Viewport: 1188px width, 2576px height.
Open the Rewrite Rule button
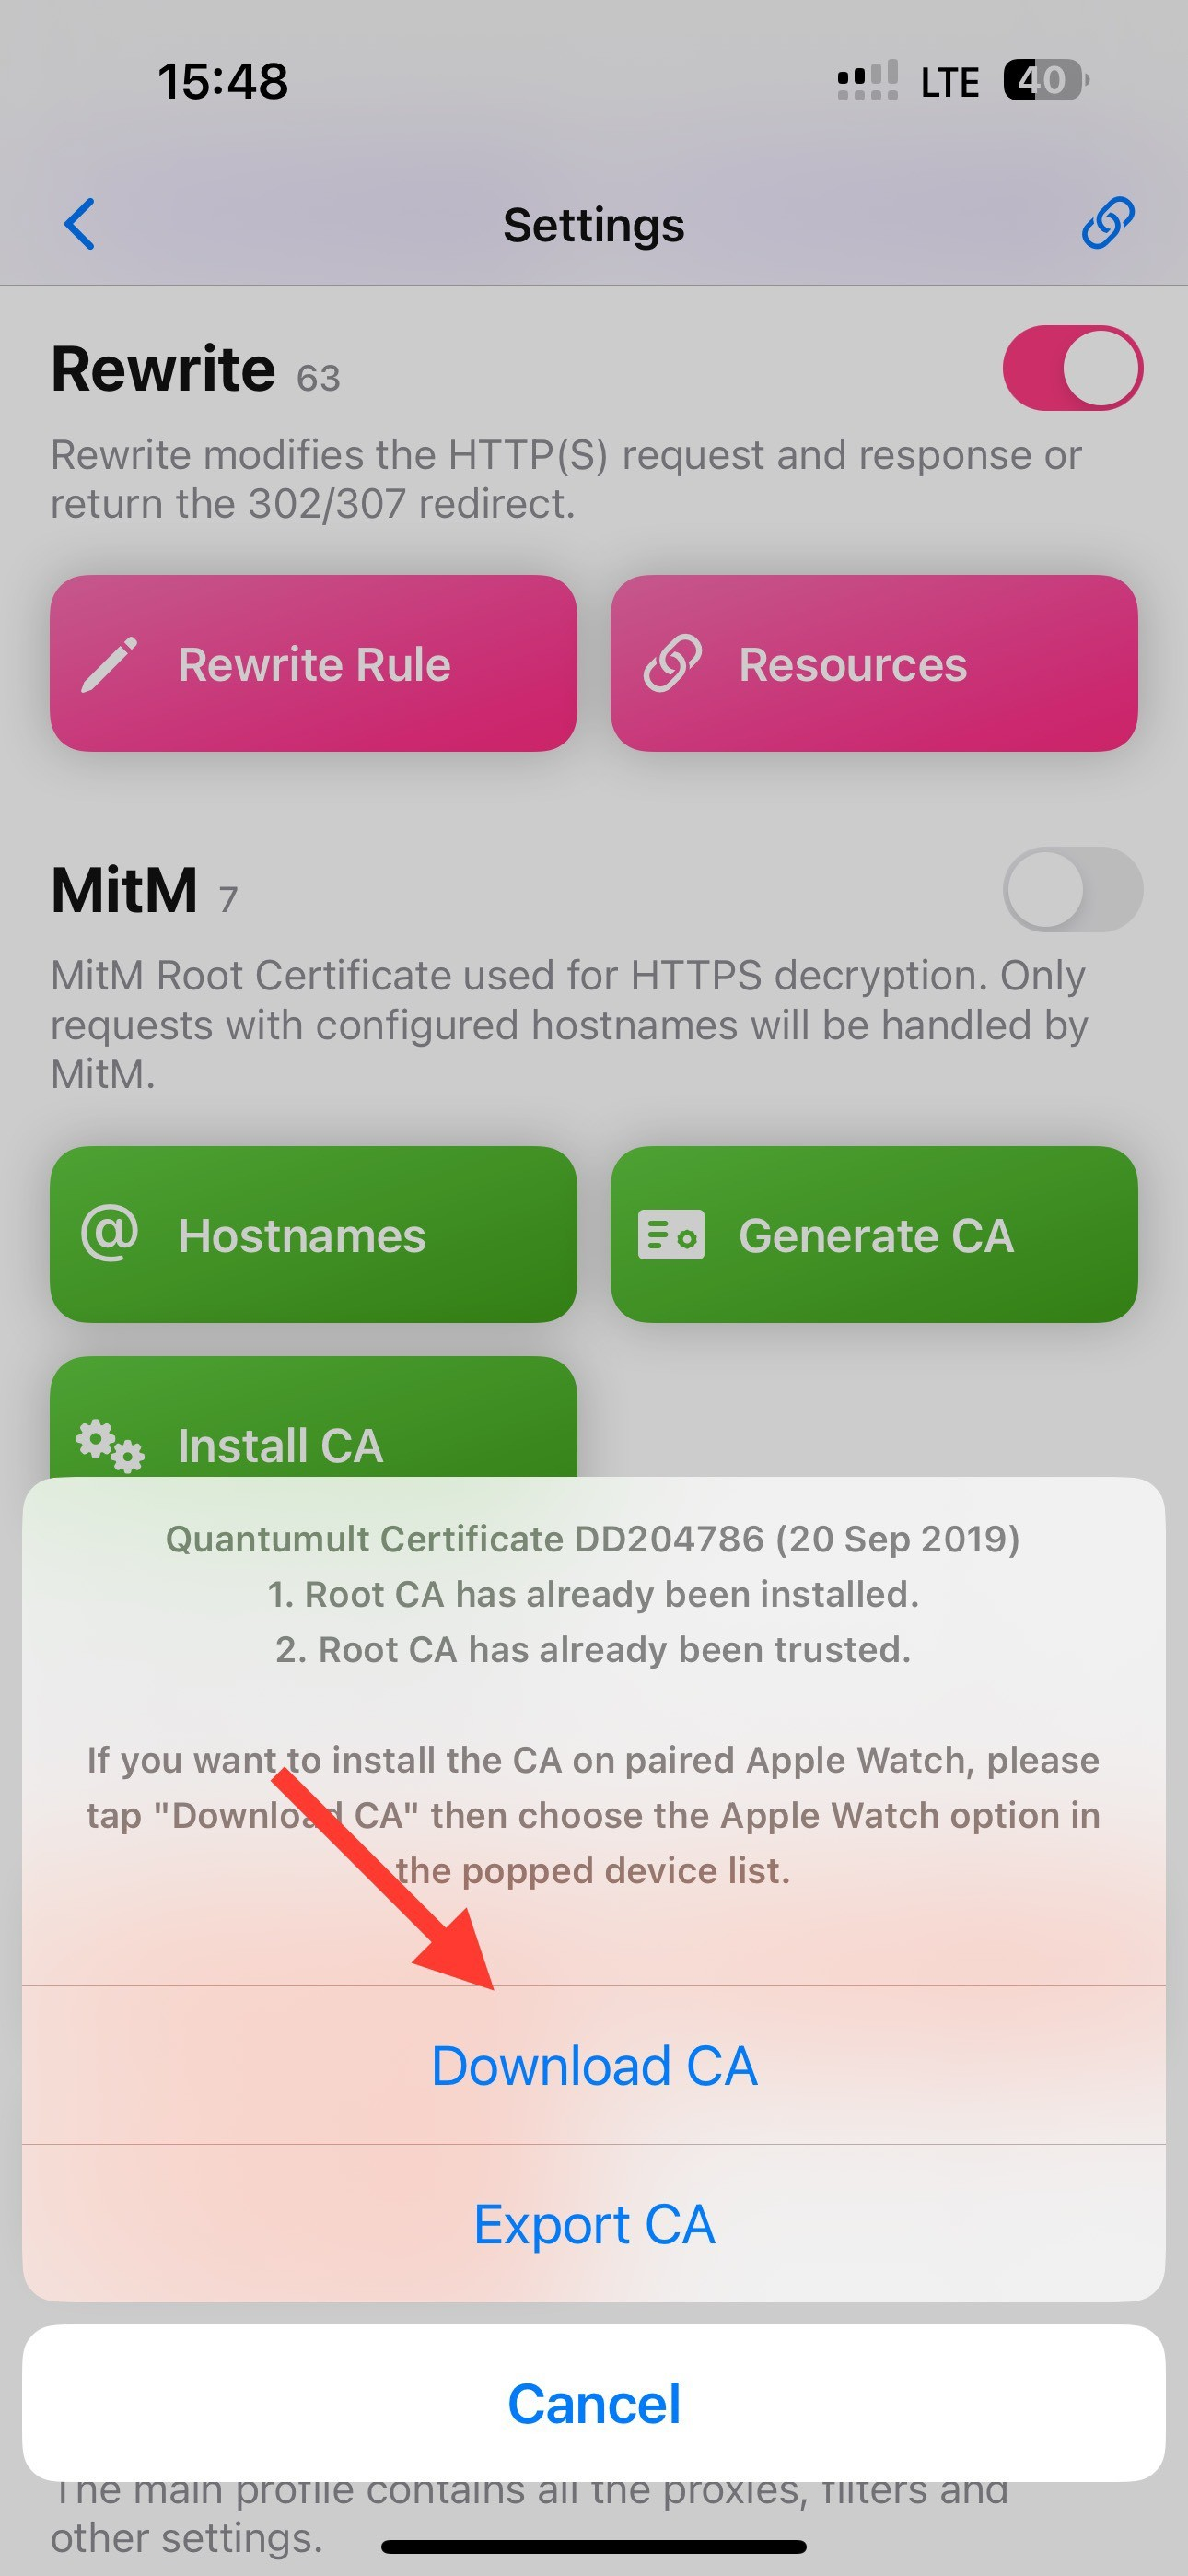pos(313,663)
